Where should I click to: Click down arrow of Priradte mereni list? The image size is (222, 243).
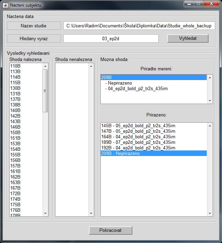point(210,101)
